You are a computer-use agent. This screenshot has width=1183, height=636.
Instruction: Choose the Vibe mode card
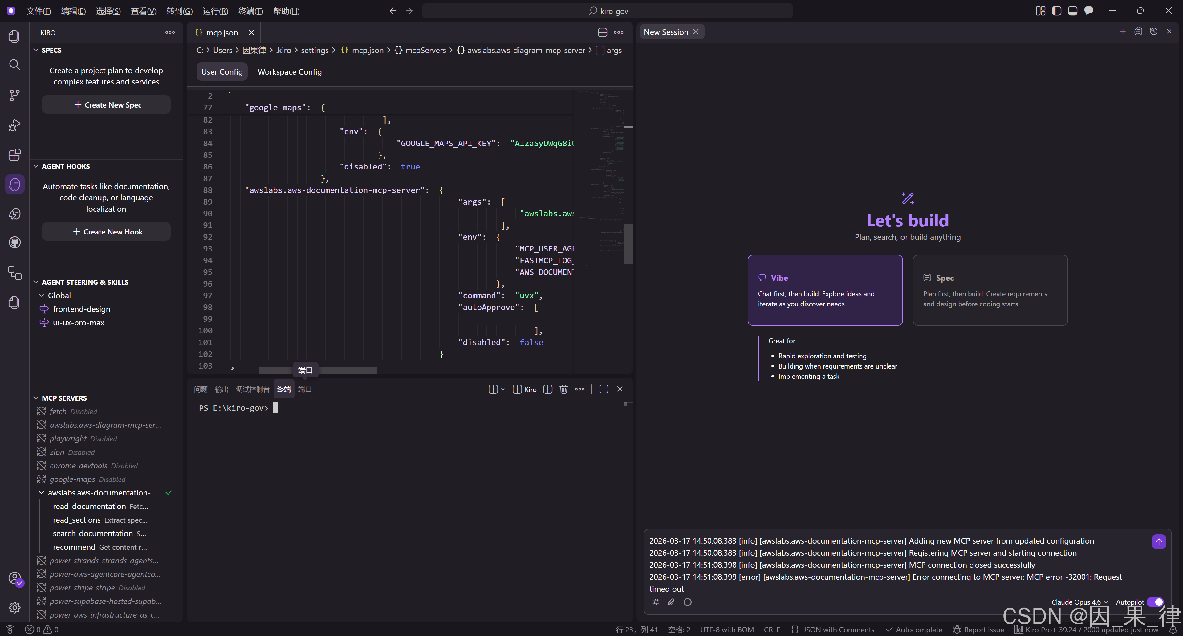tap(825, 290)
